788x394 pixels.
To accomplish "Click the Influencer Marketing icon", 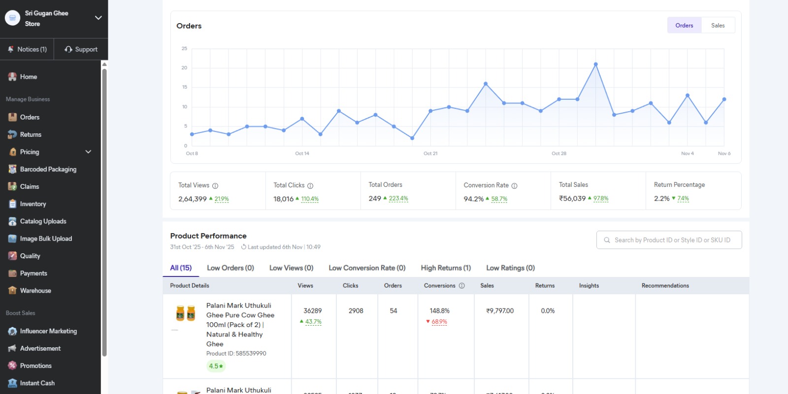I will tap(12, 332).
